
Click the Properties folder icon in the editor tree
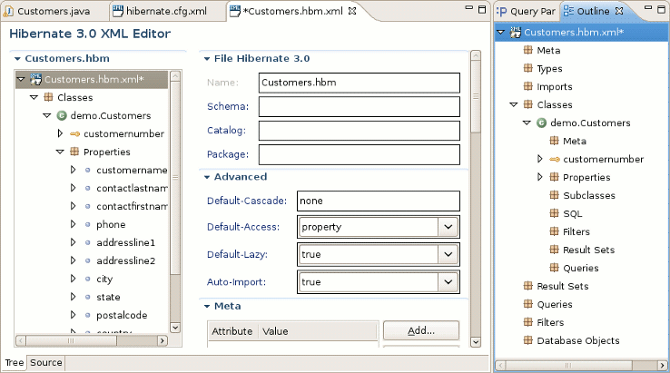(x=74, y=152)
